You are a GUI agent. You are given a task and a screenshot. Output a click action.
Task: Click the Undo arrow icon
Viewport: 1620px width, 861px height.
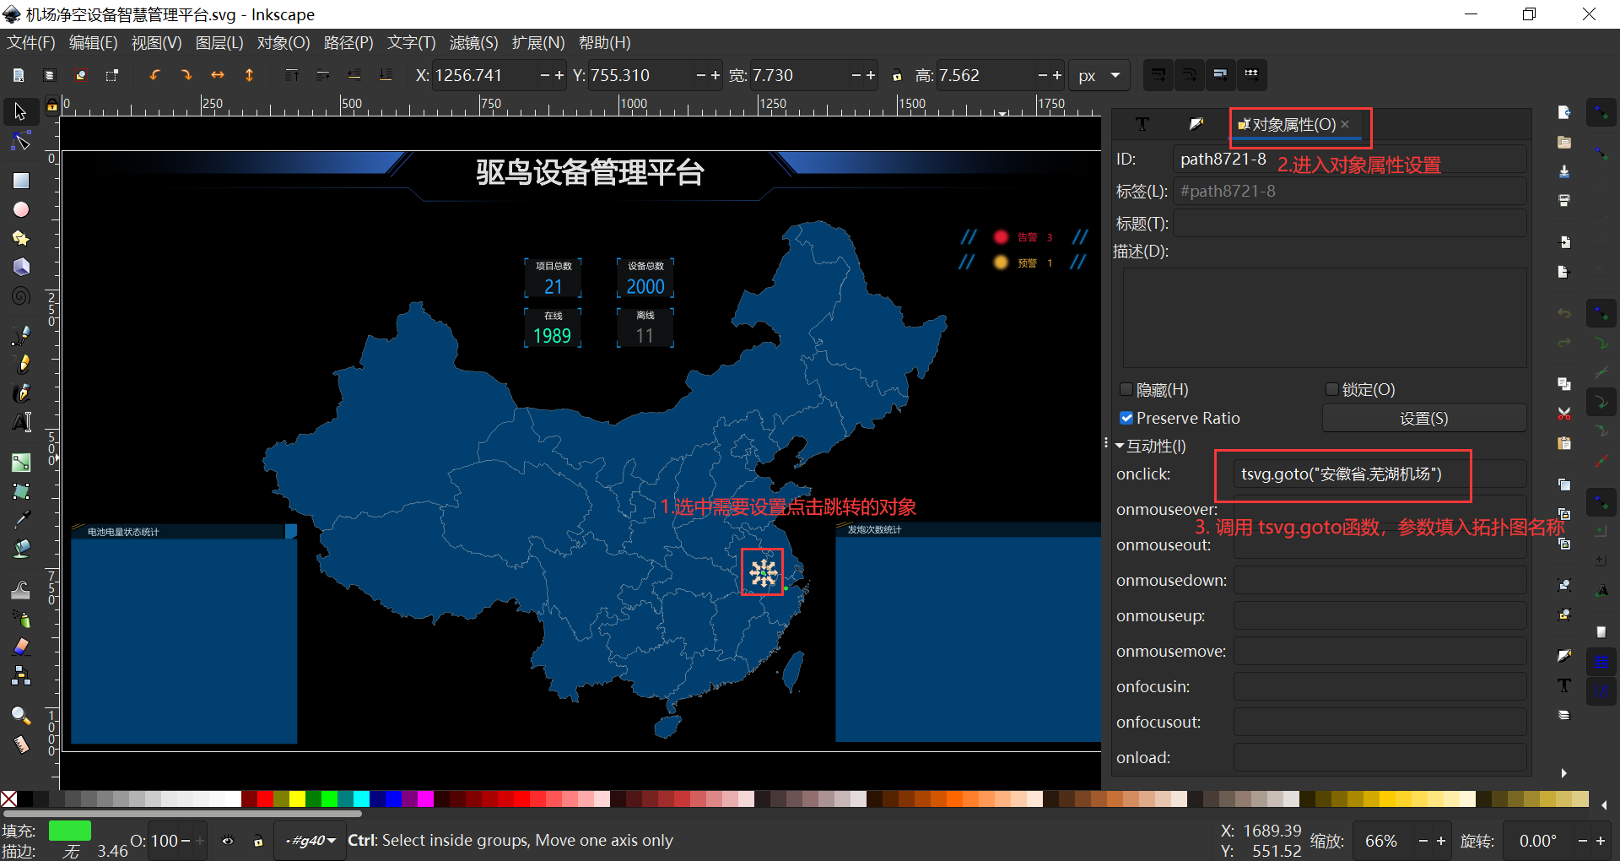(1563, 313)
